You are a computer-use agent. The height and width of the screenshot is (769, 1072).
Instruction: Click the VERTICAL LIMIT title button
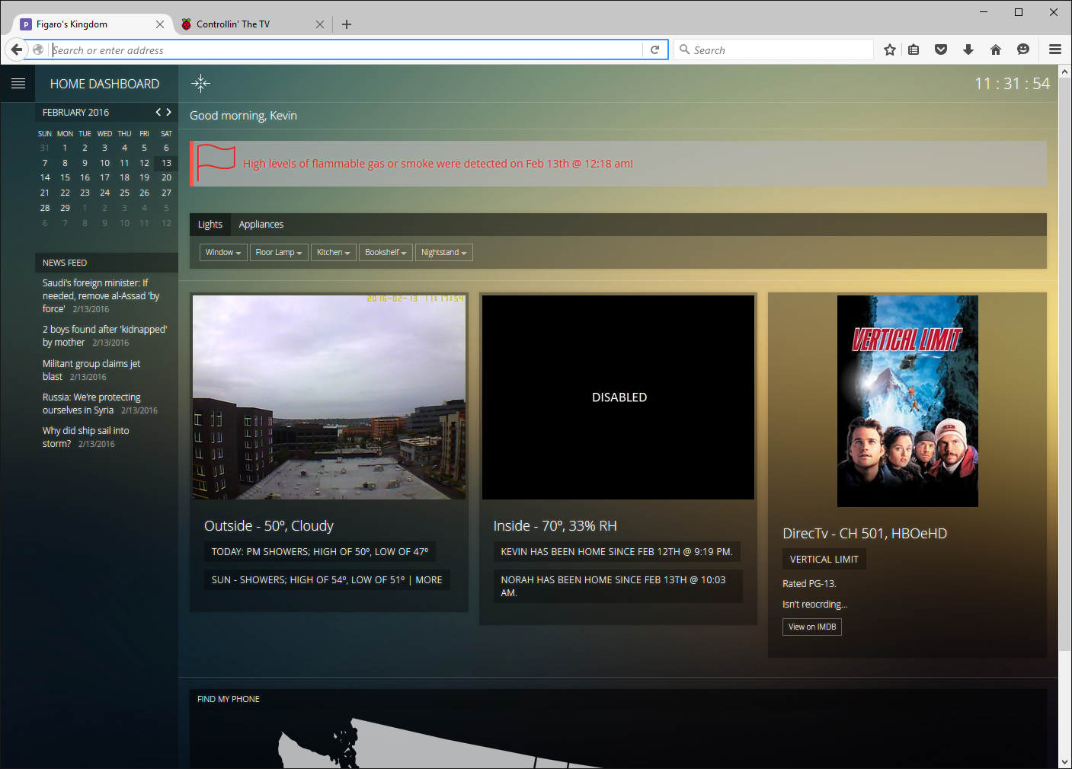point(824,559)
